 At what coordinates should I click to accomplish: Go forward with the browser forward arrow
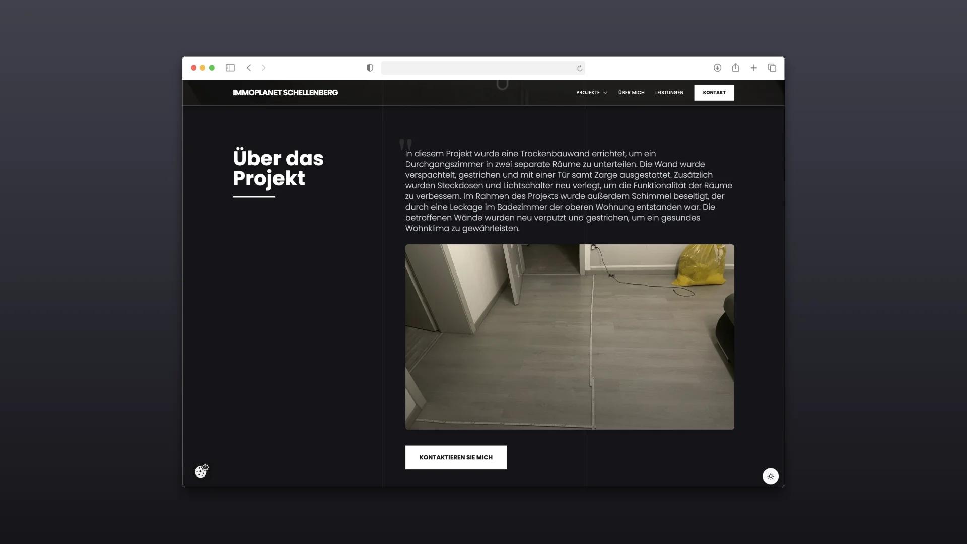[263, 68]
